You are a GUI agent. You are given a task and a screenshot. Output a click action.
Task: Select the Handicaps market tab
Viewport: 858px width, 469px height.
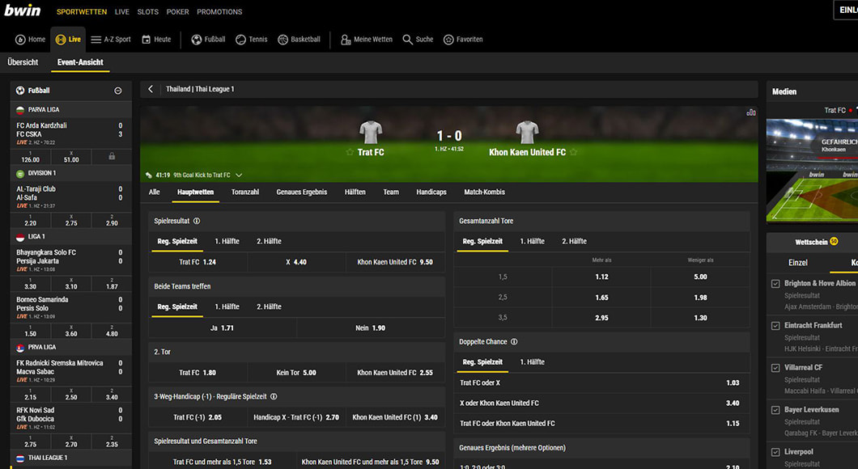[x=431, y=192]
